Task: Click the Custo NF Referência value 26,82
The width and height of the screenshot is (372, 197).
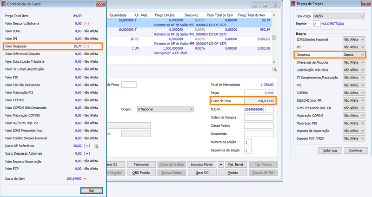Action: [78, 146]
